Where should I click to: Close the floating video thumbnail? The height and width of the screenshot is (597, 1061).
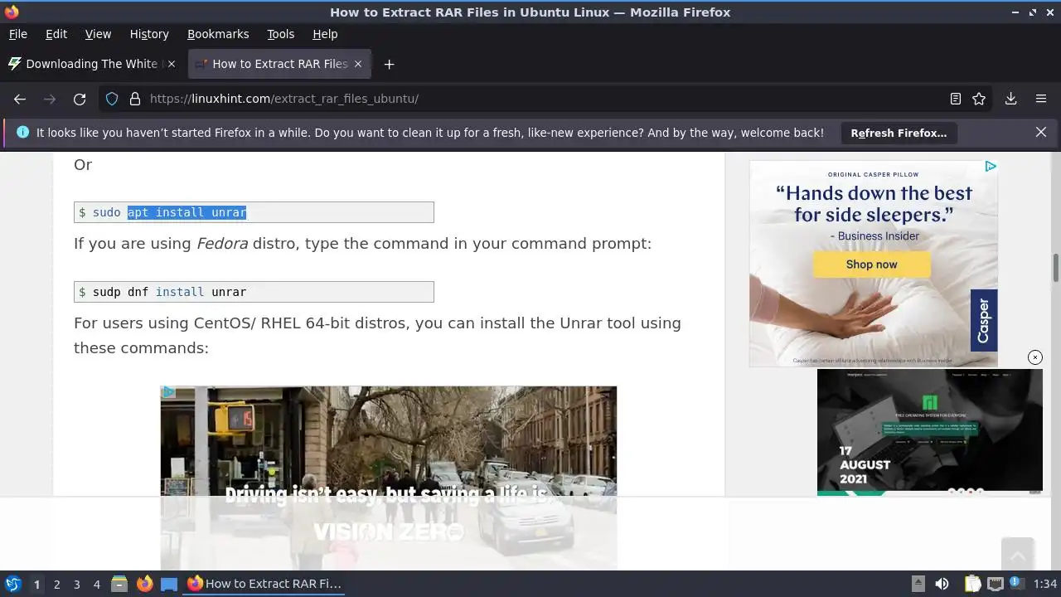(1034, 357)
